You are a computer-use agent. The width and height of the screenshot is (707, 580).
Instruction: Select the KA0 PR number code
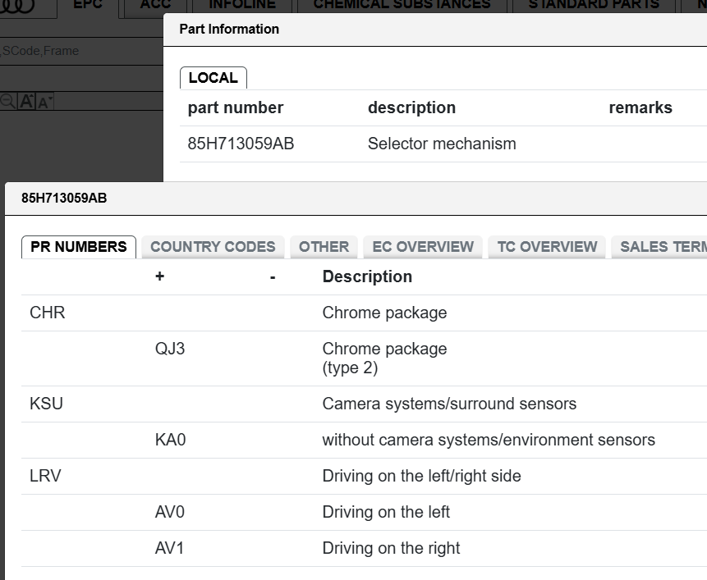[x=170, y=440]
